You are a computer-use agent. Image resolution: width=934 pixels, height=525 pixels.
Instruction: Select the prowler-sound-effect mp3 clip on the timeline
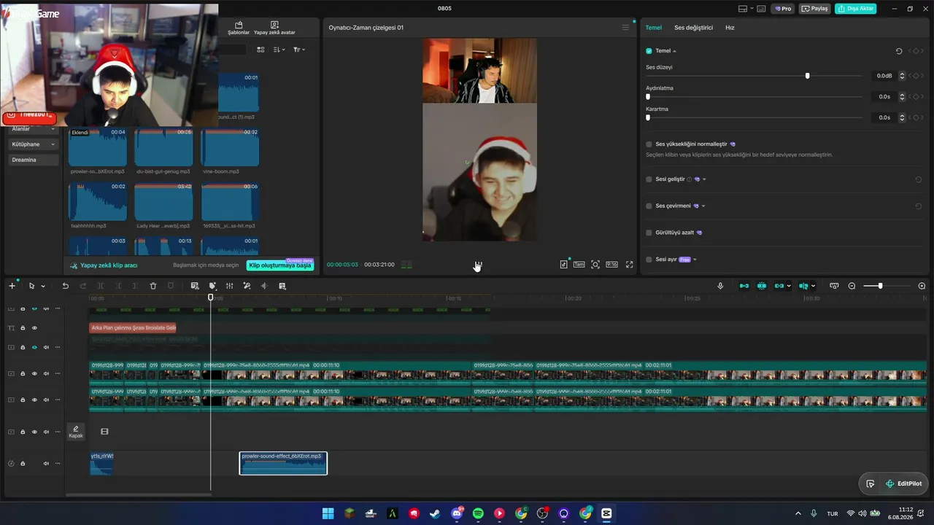pos(283,463)
